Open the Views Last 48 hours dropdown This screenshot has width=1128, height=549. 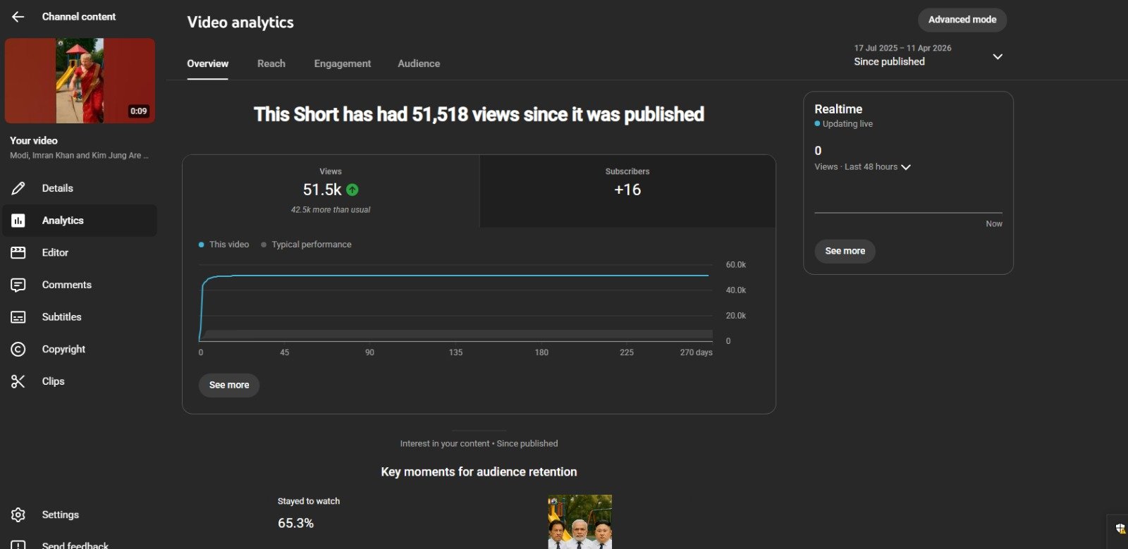[905, 167]
